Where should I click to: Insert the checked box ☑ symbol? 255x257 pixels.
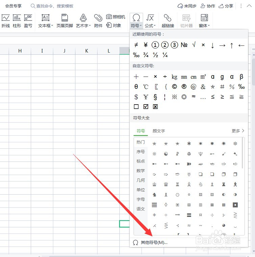pos(146,107)
